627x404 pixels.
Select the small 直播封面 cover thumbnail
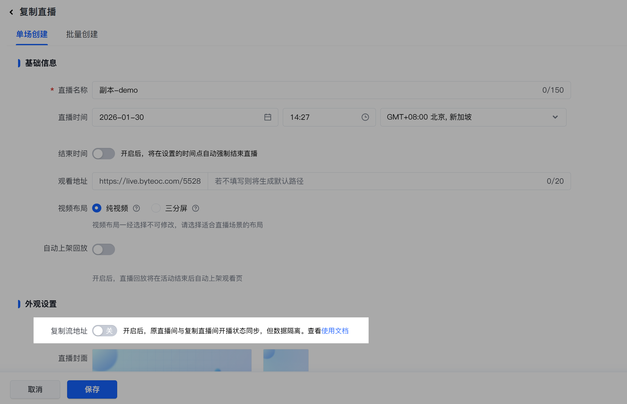[x=286, y=360]
